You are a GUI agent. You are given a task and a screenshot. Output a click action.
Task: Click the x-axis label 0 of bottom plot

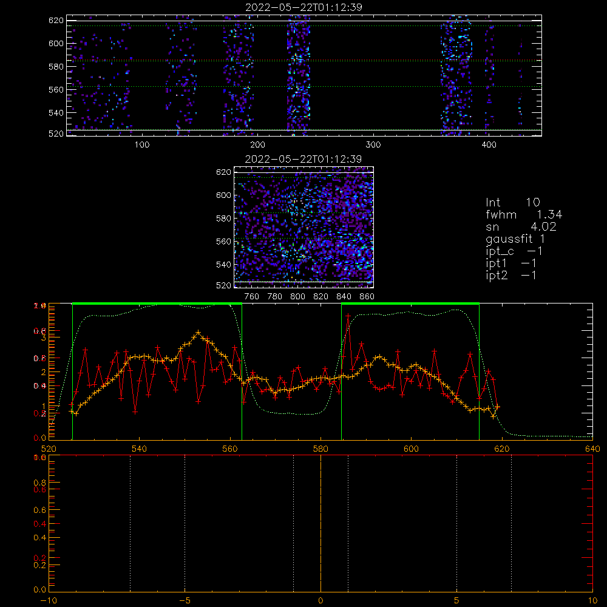pos(320,601)
